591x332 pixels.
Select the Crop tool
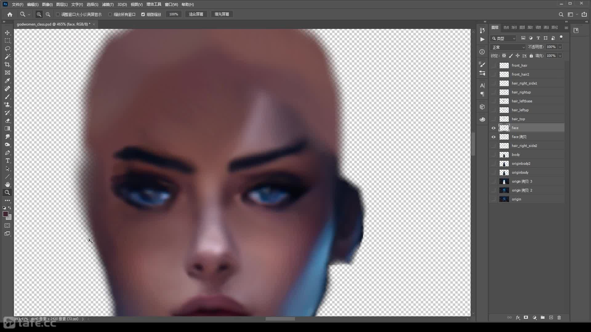click(x=7, y=65)
